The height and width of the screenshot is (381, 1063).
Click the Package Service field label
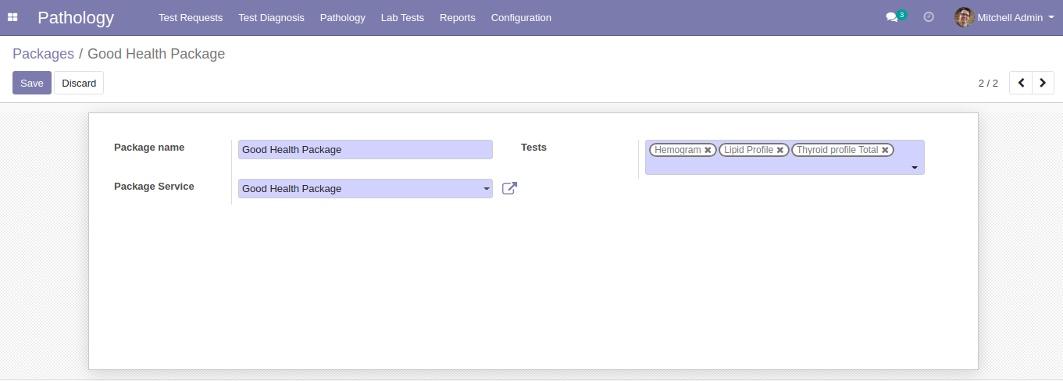tap(154, 186)
